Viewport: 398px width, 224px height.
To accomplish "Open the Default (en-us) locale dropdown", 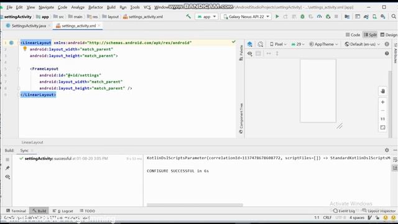I will [362, 44].
